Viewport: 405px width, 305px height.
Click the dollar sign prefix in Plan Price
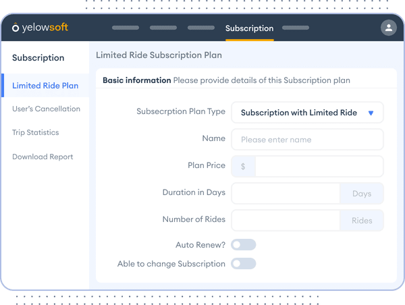(x=243, y=167)
